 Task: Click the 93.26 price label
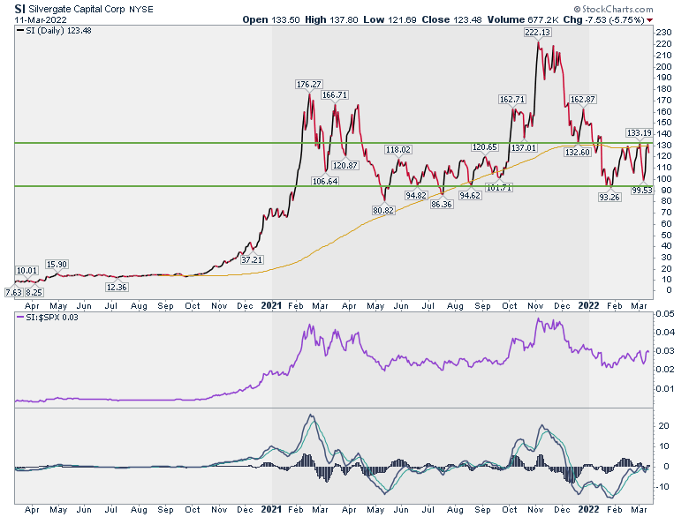click(609, 198)
